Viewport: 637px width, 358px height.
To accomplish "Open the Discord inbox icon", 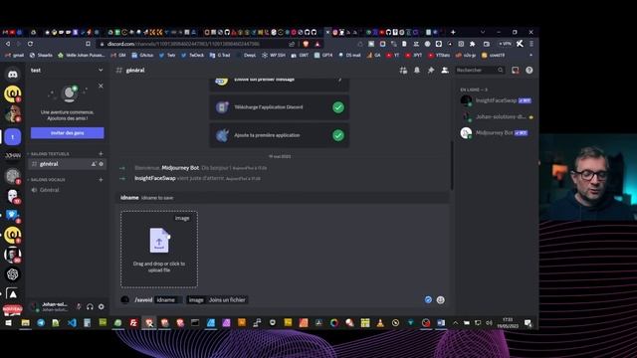I will click(516, 71).
